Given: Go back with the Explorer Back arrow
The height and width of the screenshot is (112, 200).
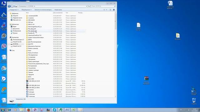Looking at the screenshot, I should point(9,6).
